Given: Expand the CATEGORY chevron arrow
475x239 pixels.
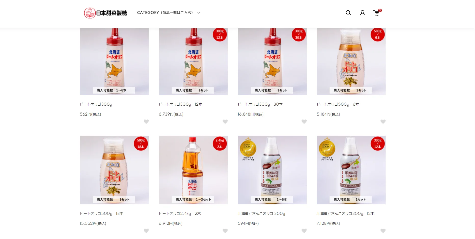Looking at the screenshot, I should coord(199,13).
